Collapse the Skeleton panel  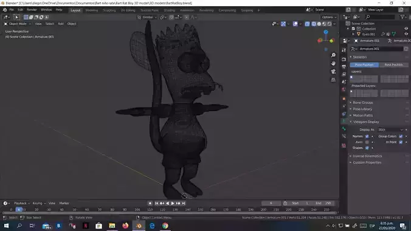(x=360, y=57)
